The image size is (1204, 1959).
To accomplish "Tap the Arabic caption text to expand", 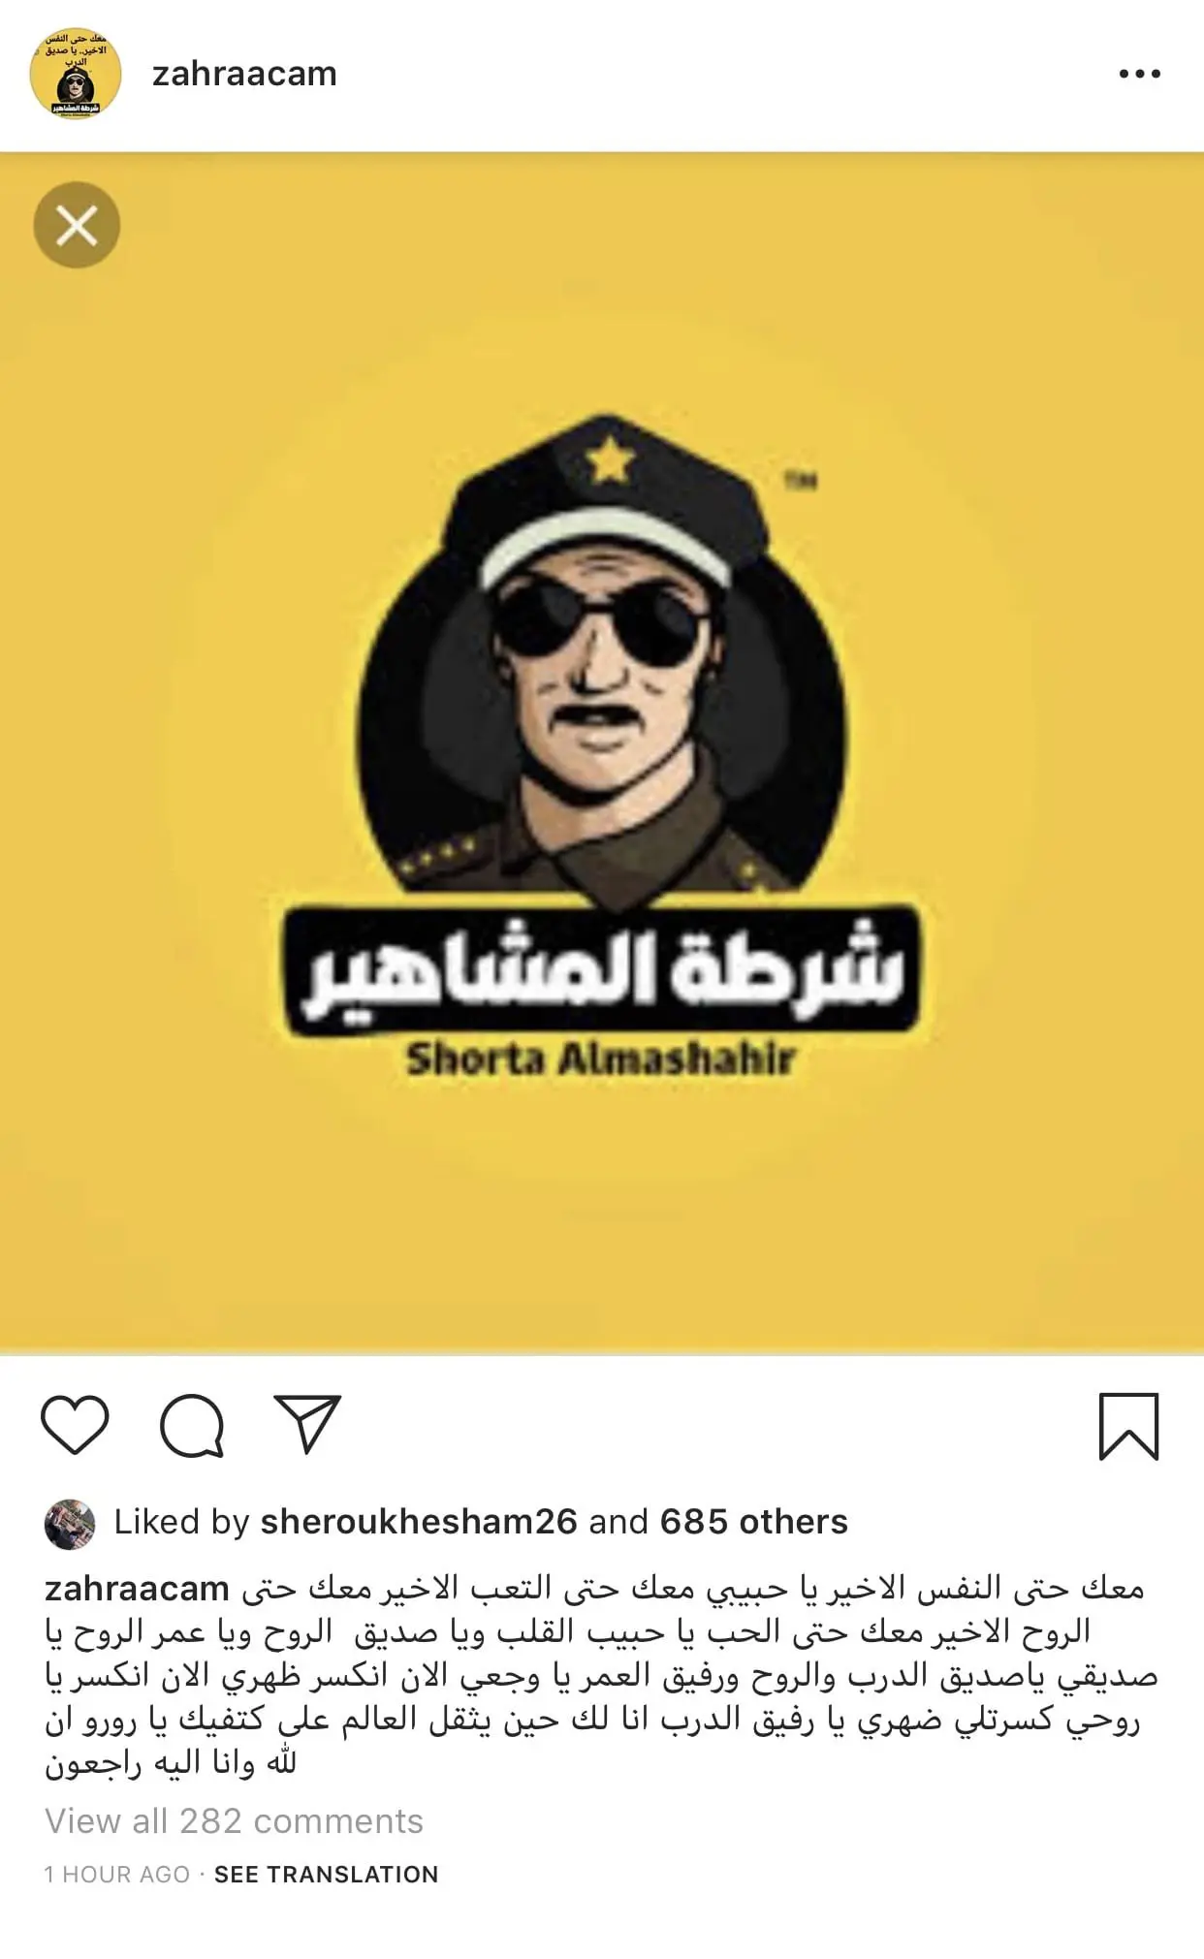I will [x=601, y=1675].
